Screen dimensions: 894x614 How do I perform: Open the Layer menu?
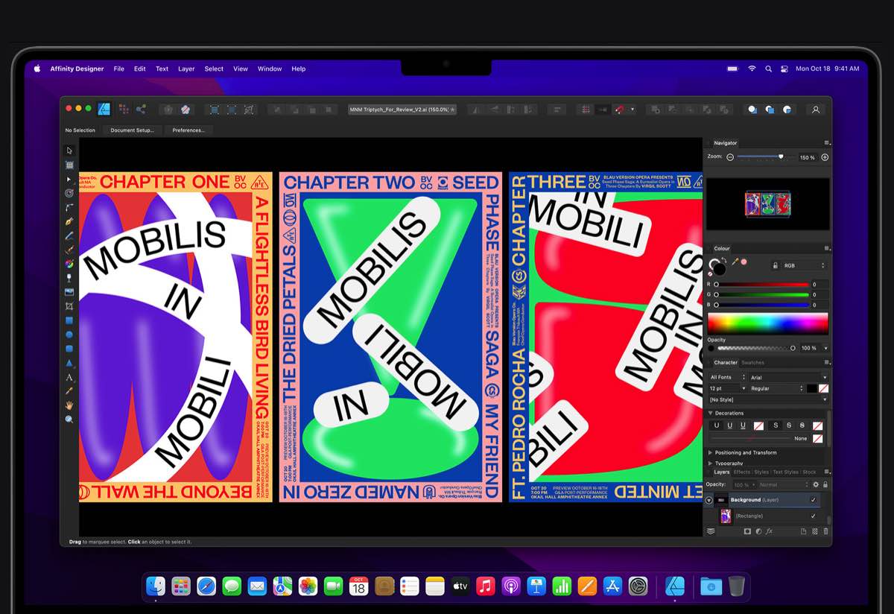[x=186, y=69]
